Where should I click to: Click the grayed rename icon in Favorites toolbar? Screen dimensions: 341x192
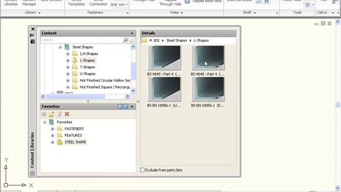coord(59,114)
